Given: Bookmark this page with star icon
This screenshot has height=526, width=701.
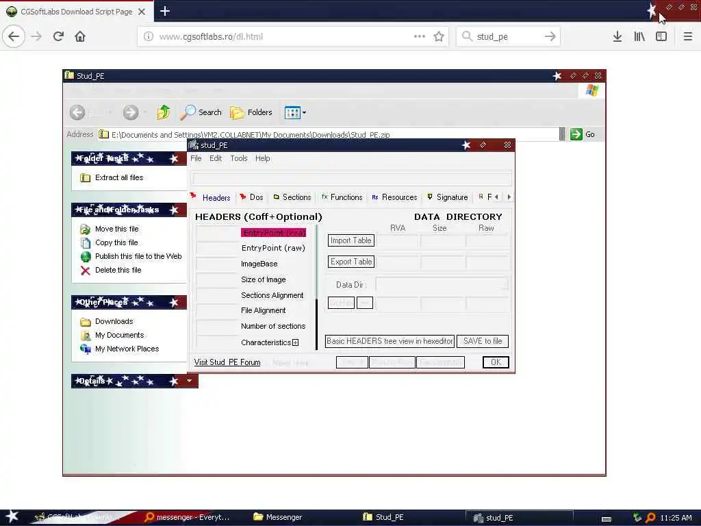Looking at the screenshot, I should click(439, 36).
